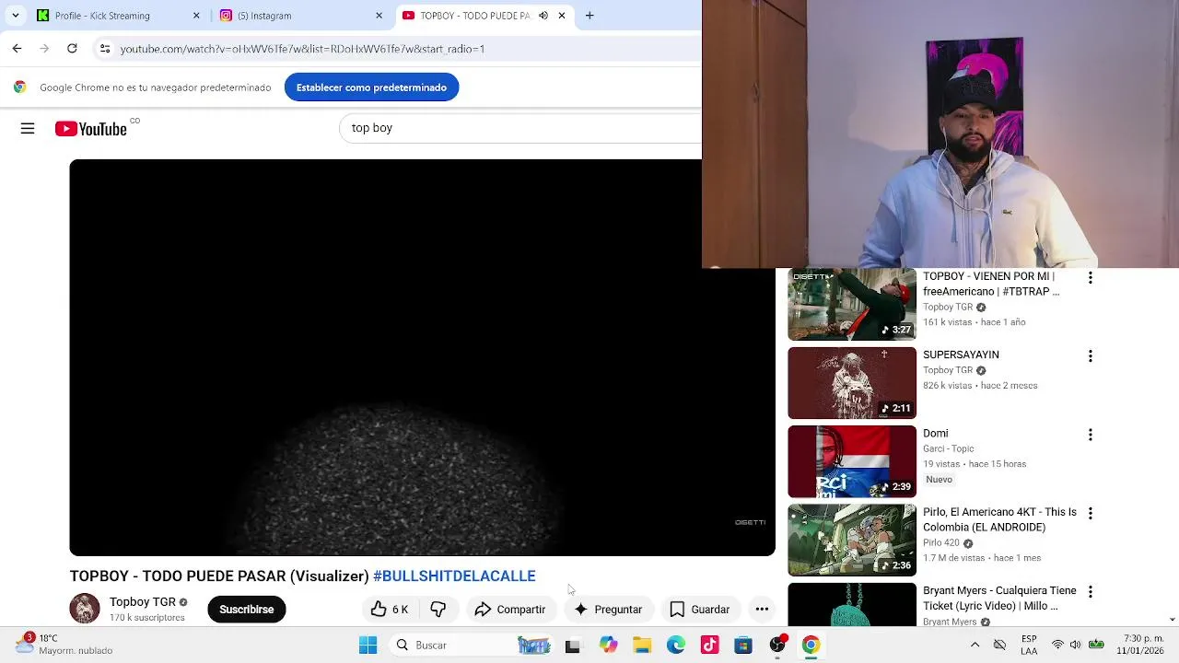Screen dimensions: 1179x663
Task: Mute the YouTube tab audio icon
Action: [x=543, y=16]
